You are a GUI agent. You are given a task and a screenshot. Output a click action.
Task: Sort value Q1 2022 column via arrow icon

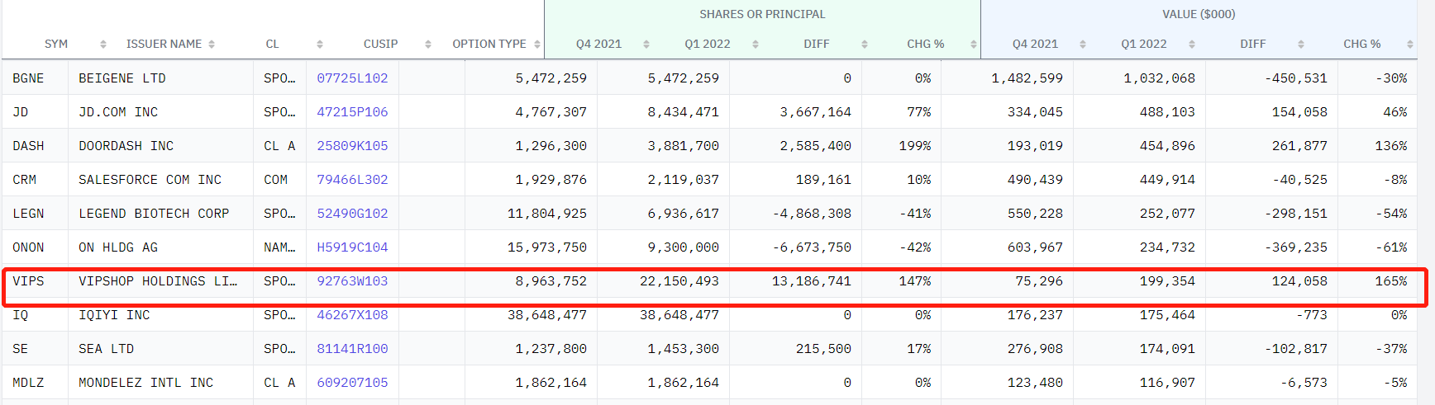click(x=1192, y=45)
